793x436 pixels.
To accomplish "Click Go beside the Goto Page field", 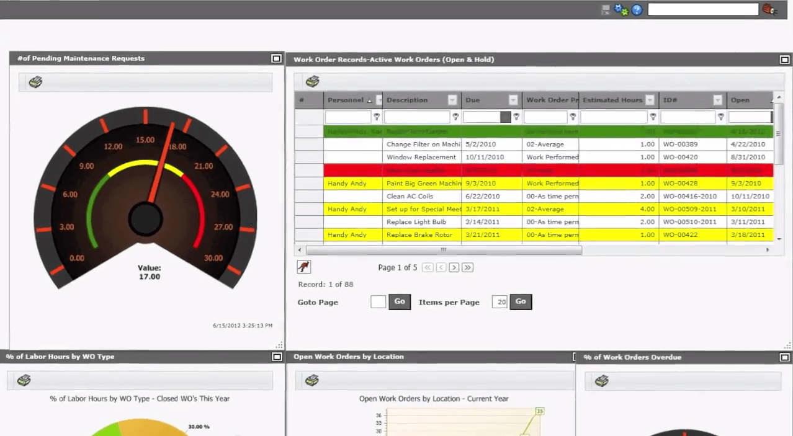I will point(399,301).
